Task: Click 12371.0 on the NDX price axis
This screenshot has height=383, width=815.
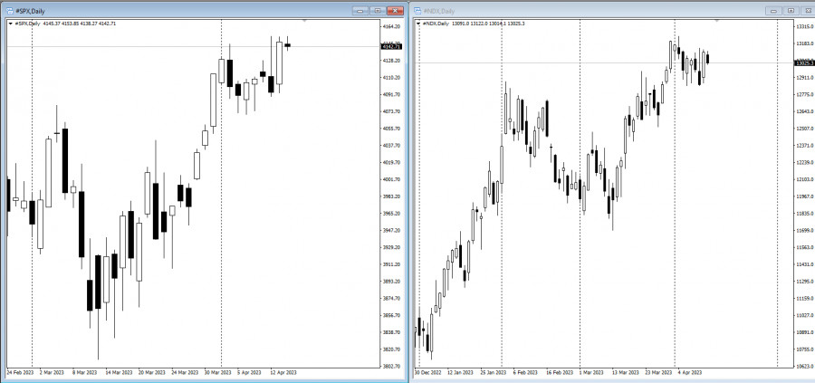Action: 805,146
